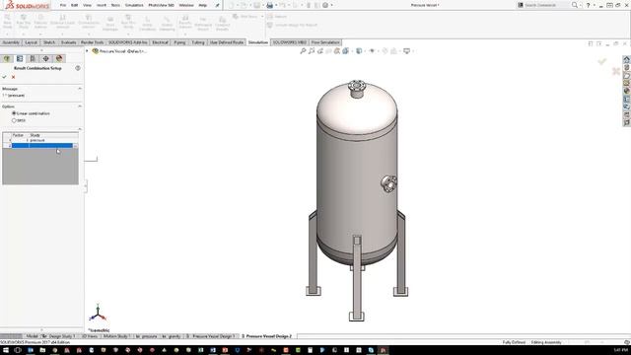Open the Hide/Show Items icon
The height and width of the screenshot is (355, 631).
(x=372, y=51)
